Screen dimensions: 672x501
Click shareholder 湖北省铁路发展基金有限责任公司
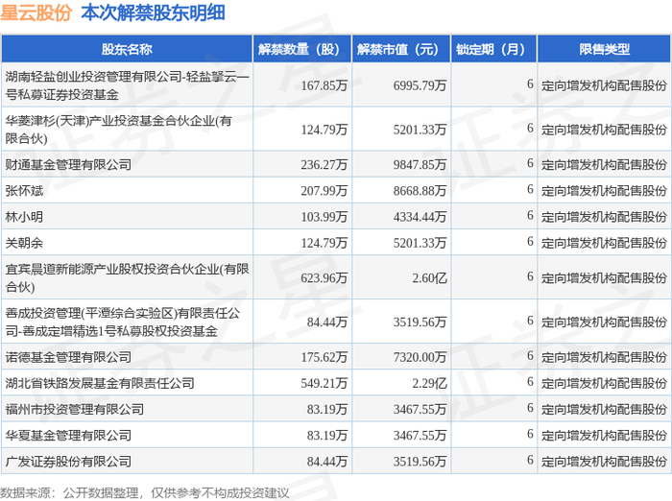[100, 383]
